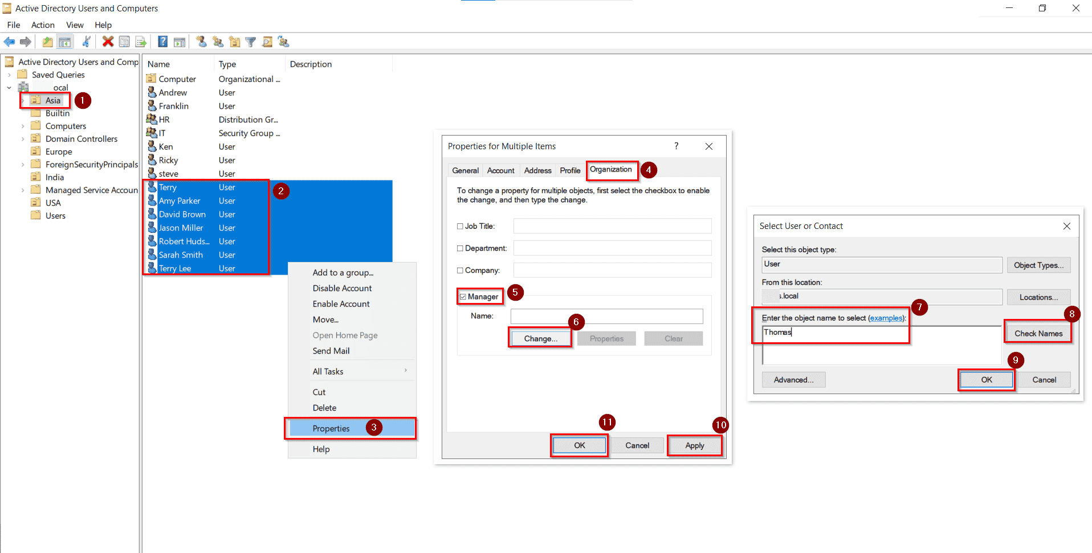Click the Export List toolbar icon
This screenshot has height=553, width=1092.
140,42
